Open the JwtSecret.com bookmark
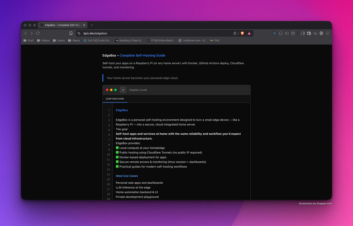This screenshot has width=353, height=226. (193, 41)
